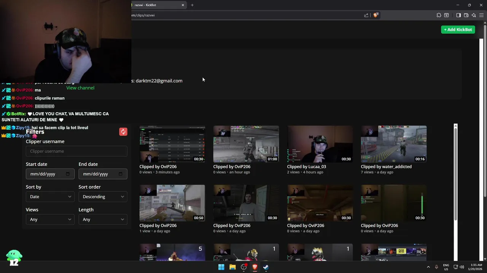Click Zipy15 'hai sa facem clip' message
Image resolution: width=487 pixels, height=273 pixels.
[x=60, y=128]
